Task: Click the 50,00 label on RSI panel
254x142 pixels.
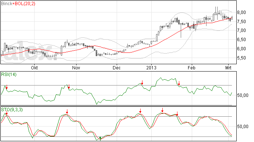Action: 243,95
